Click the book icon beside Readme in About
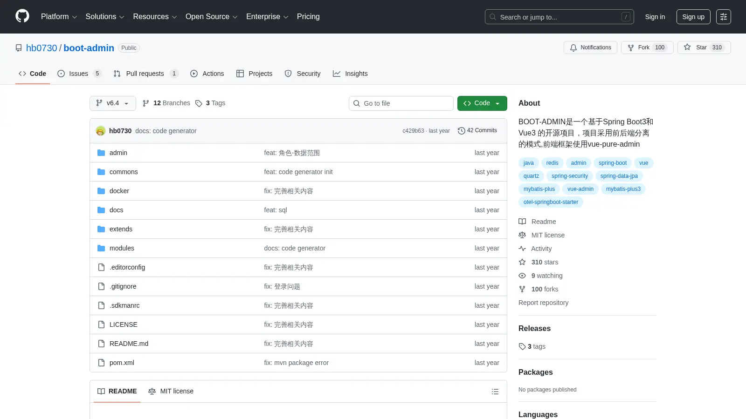 [x=522, y=222]
